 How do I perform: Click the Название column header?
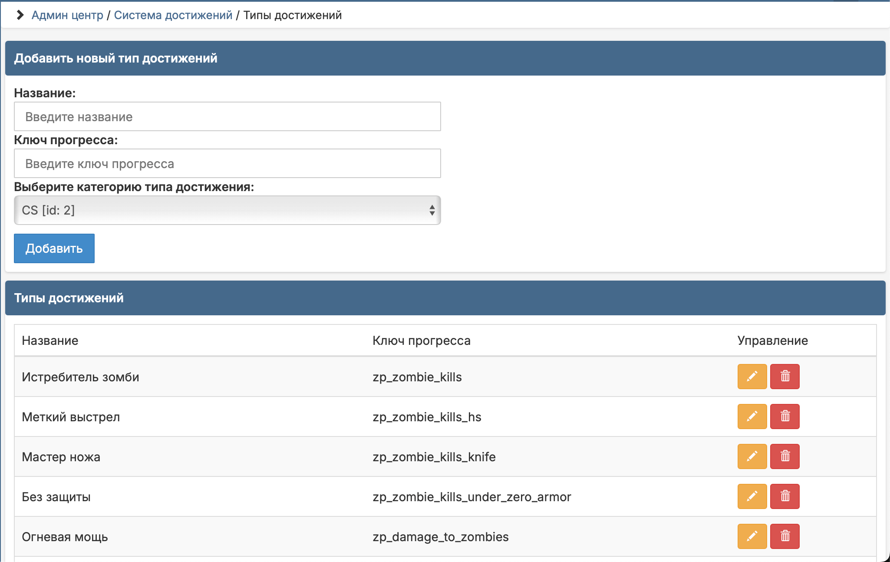tap(50, 341)
